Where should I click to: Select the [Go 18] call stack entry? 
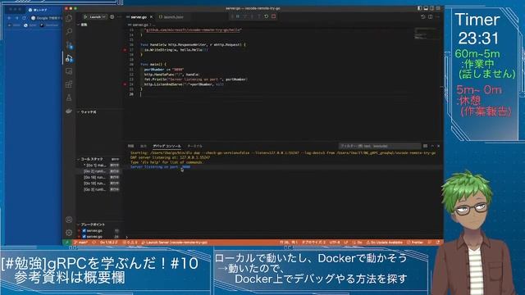100,177
